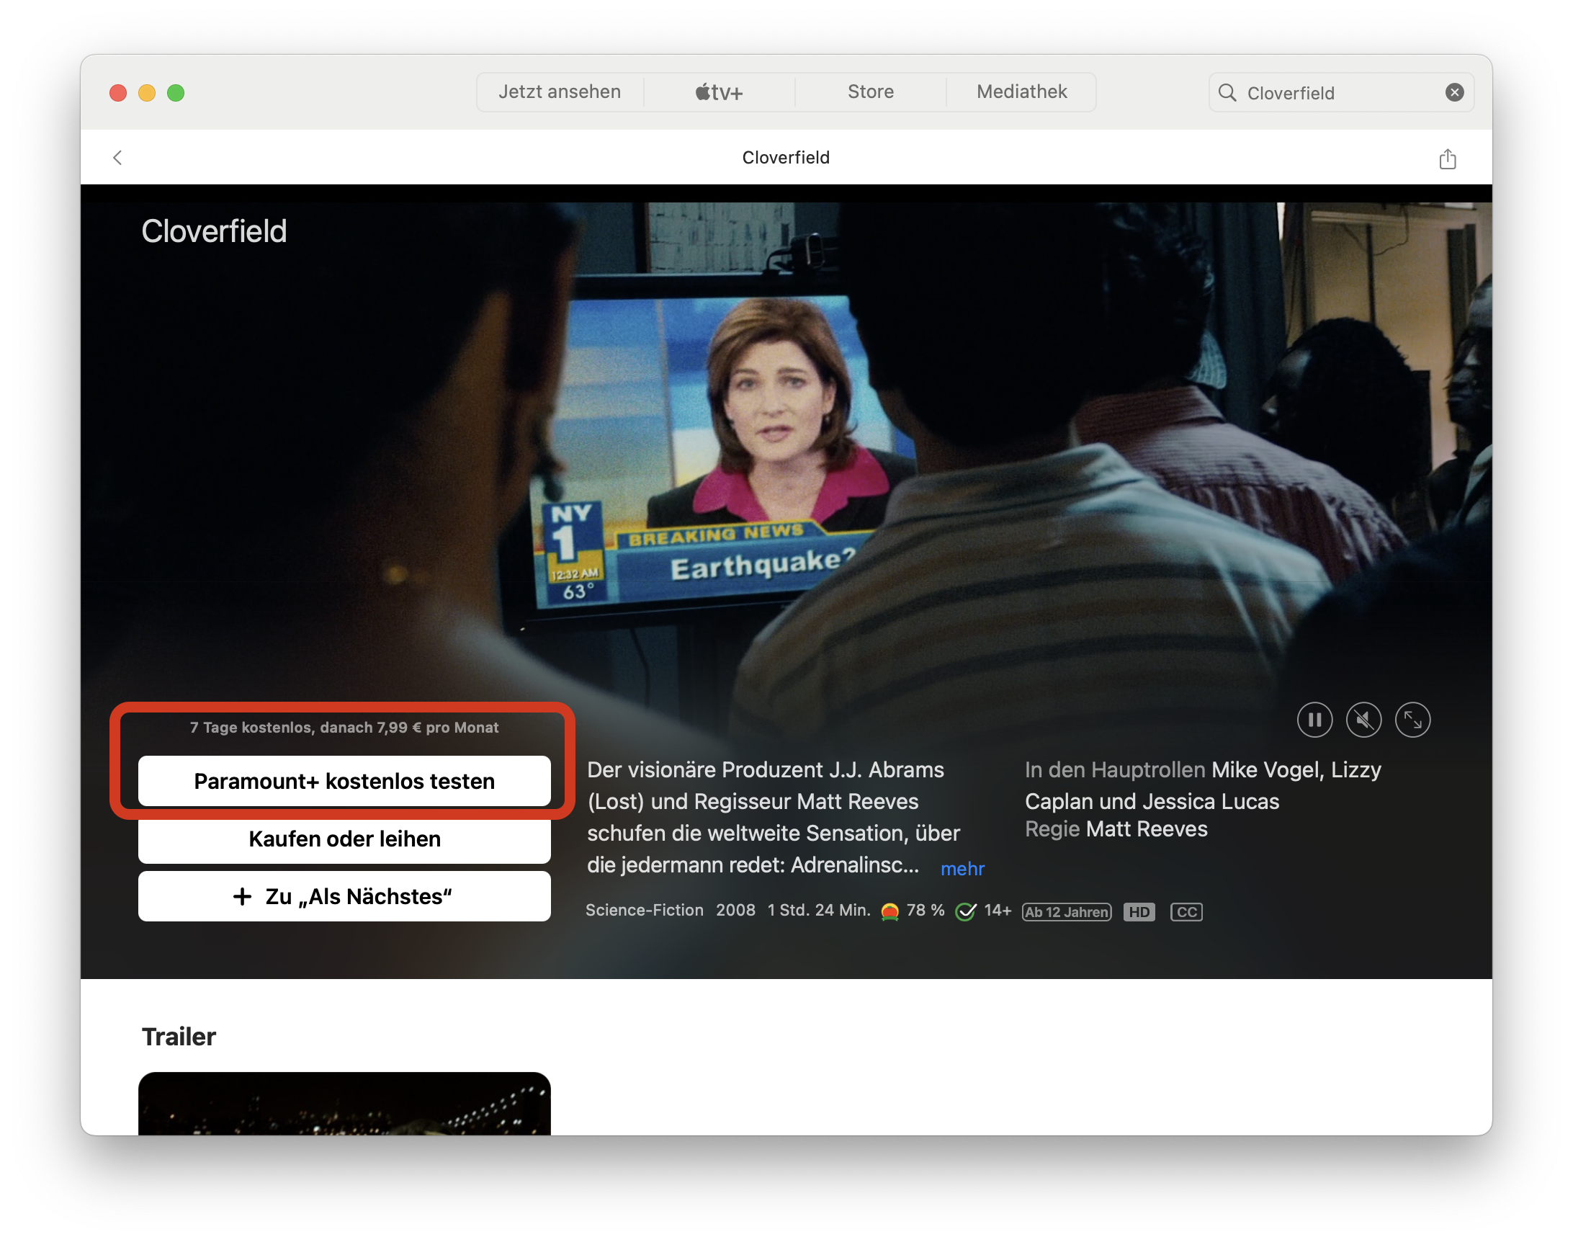1573x1242 pixels.
Task: Click the Rotten Tomatoes 78 % icon
Action: coord(889,911)
